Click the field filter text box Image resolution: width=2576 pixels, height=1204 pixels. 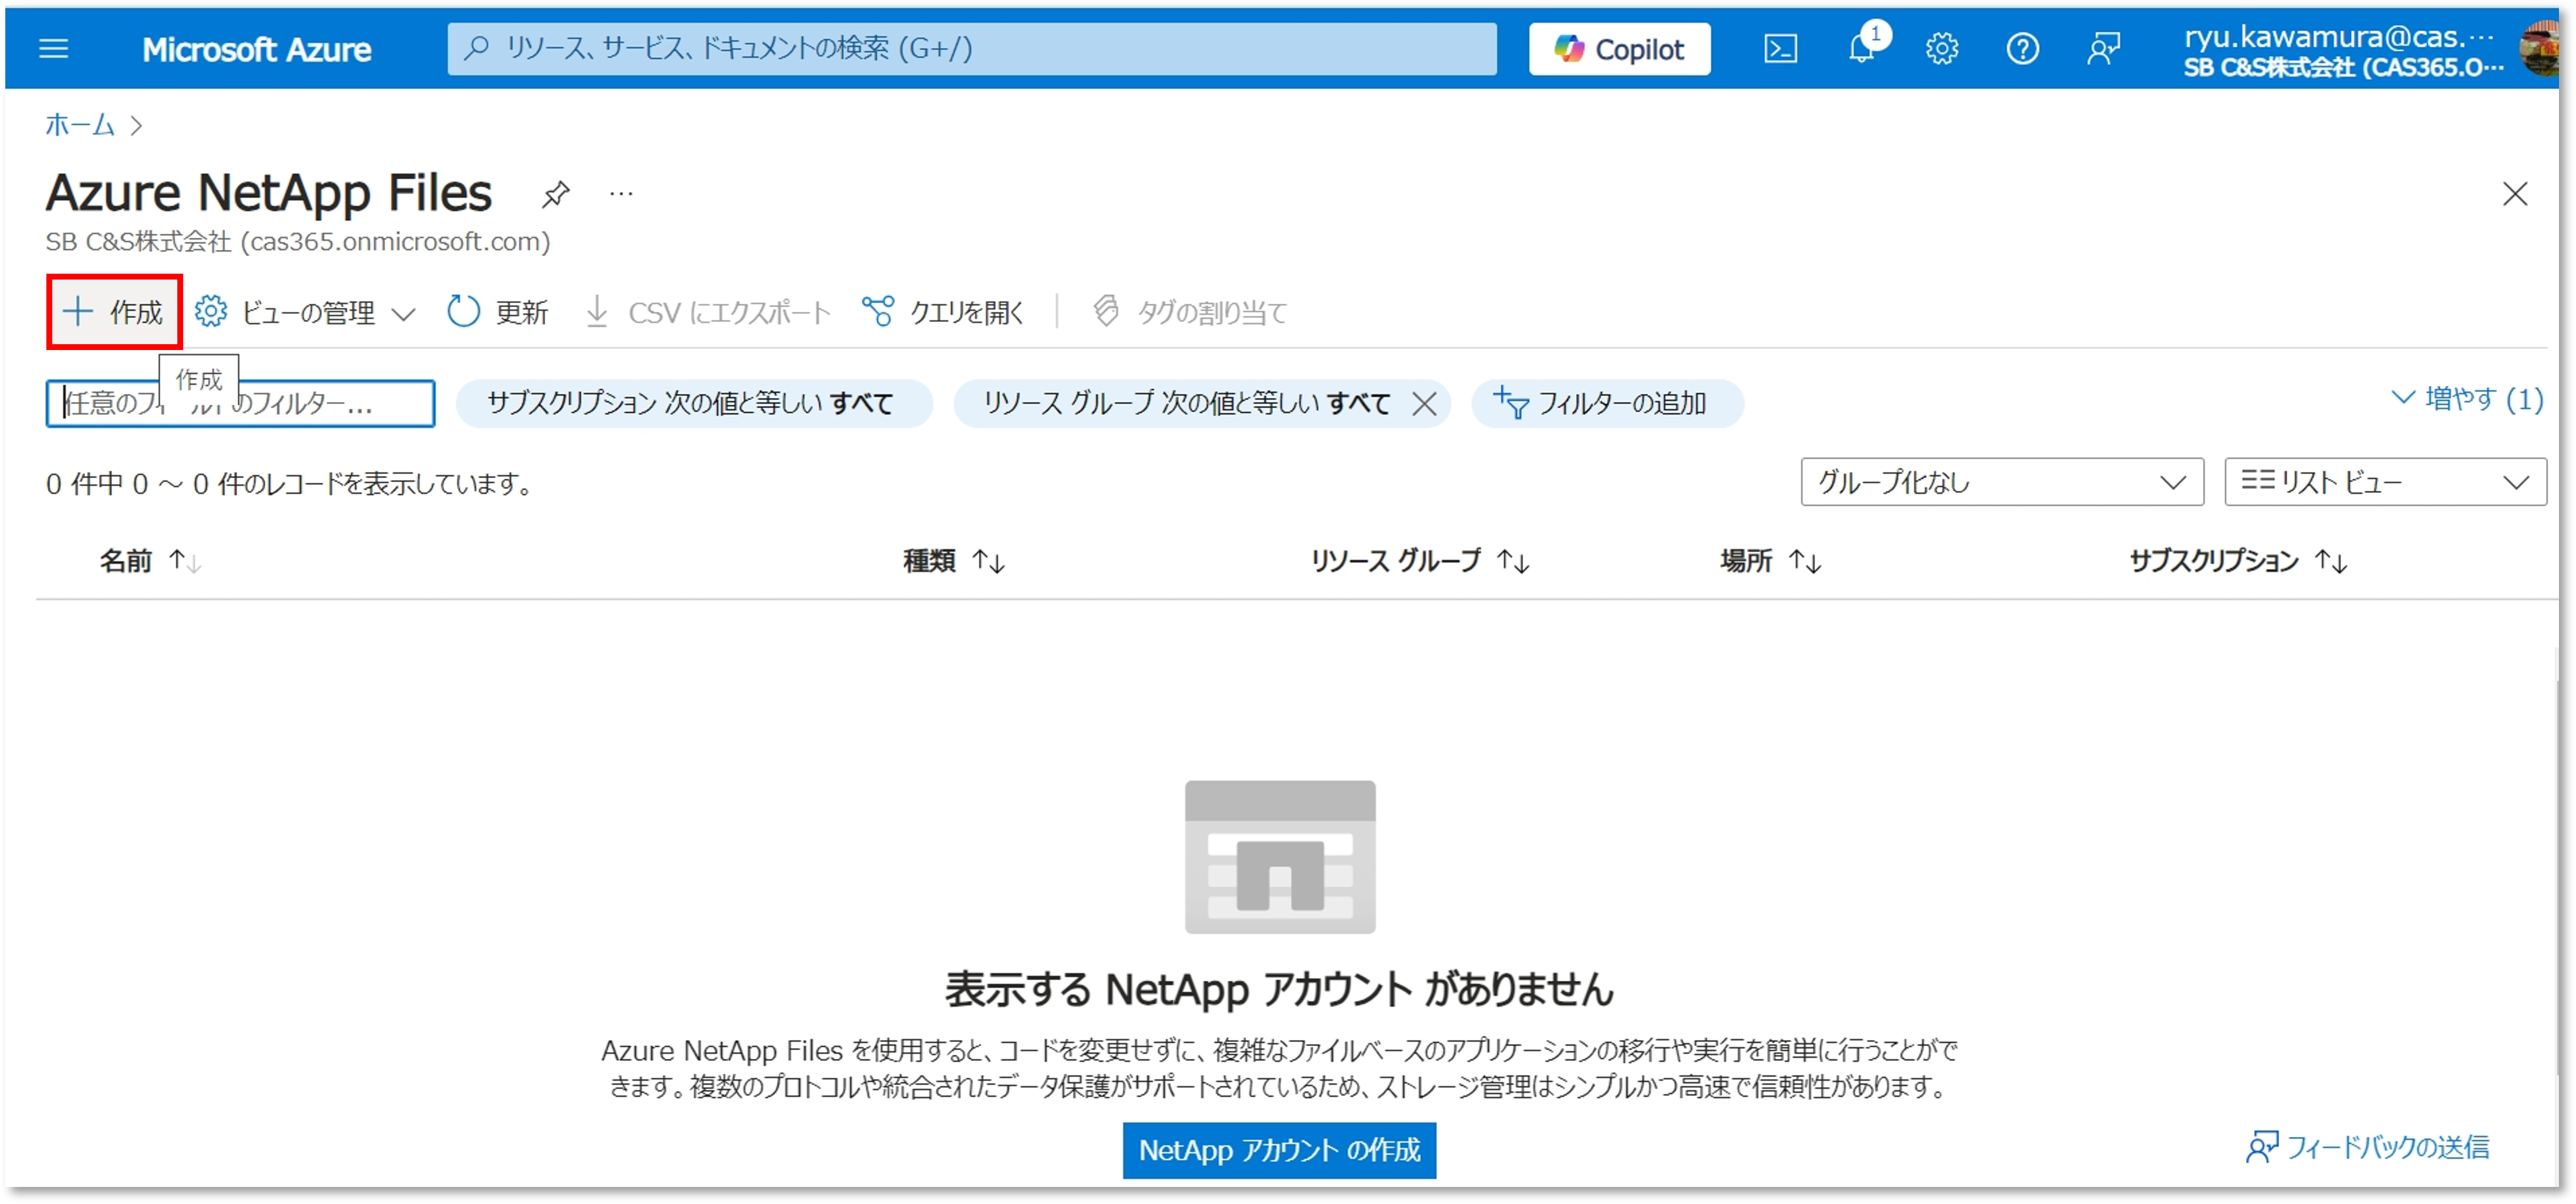coord(240,403)
